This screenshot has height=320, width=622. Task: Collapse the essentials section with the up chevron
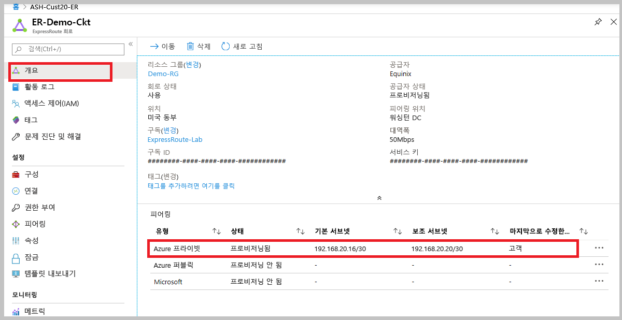click(x=379, y=198)
